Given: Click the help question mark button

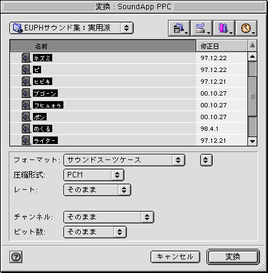Looking at the screenshot, I should (16, 257).
